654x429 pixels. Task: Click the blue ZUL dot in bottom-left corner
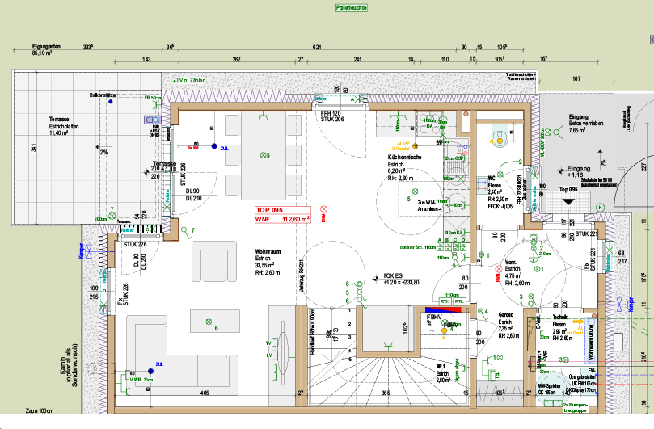[150, 365]
